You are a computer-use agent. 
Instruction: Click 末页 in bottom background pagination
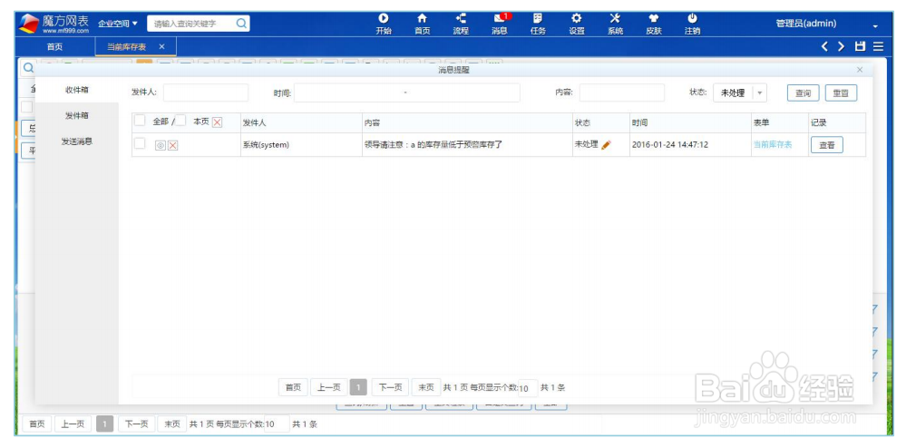172,424
